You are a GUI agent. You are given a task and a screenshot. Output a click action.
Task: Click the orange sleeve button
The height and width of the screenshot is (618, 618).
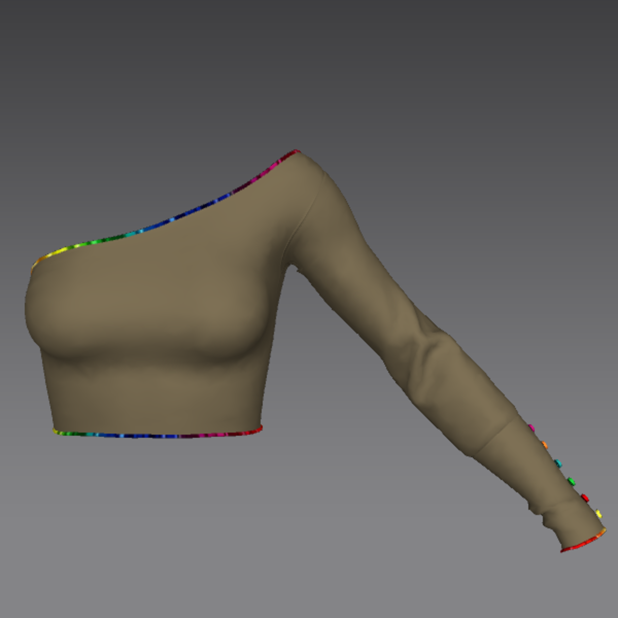click(x=544, y=444)
